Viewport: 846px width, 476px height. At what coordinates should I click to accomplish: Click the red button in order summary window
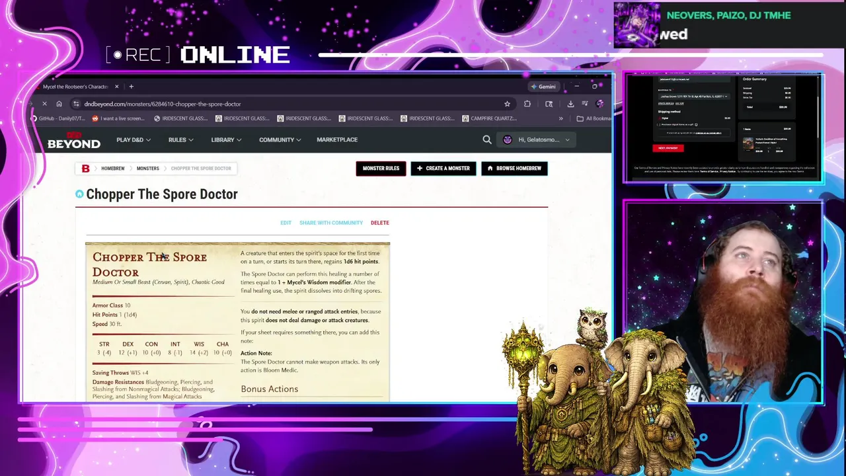pyautogui.click(x=668, y=148)
